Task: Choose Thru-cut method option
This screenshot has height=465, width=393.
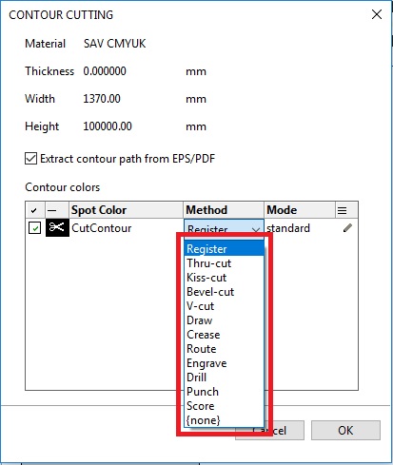Action: click(x=224, y=263)
